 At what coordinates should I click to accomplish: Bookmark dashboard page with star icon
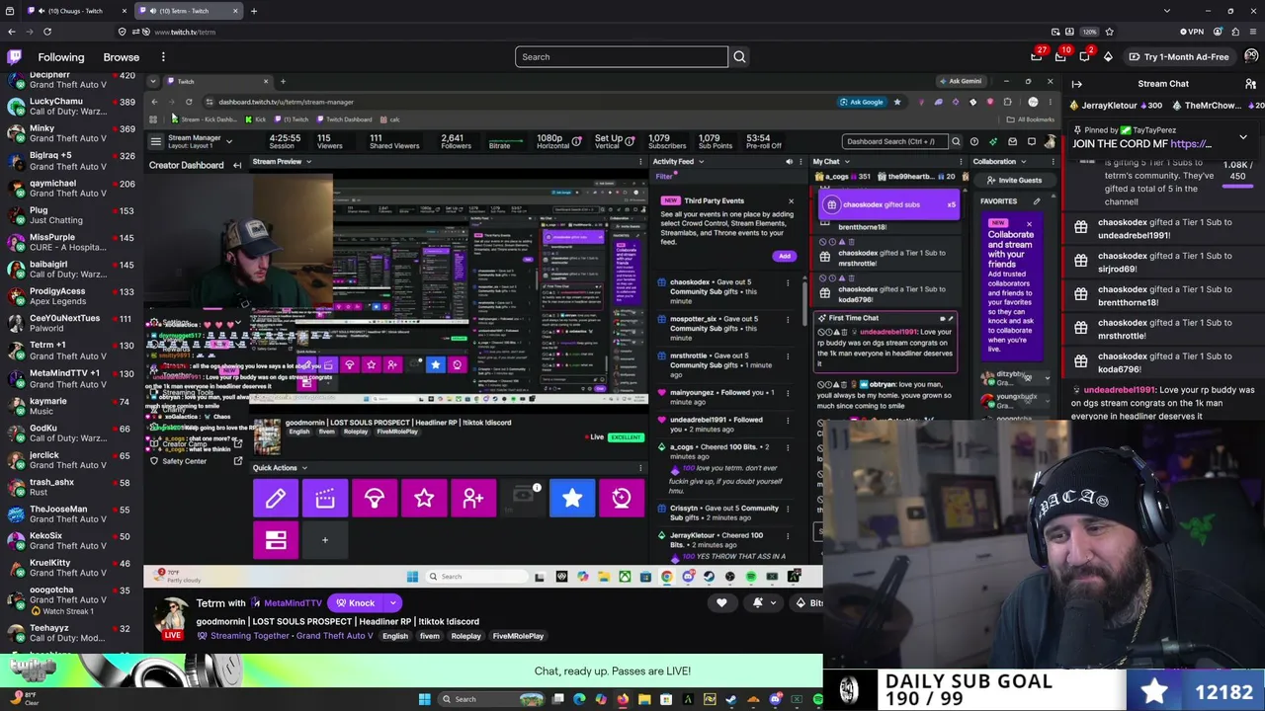[x=897, y=102]
